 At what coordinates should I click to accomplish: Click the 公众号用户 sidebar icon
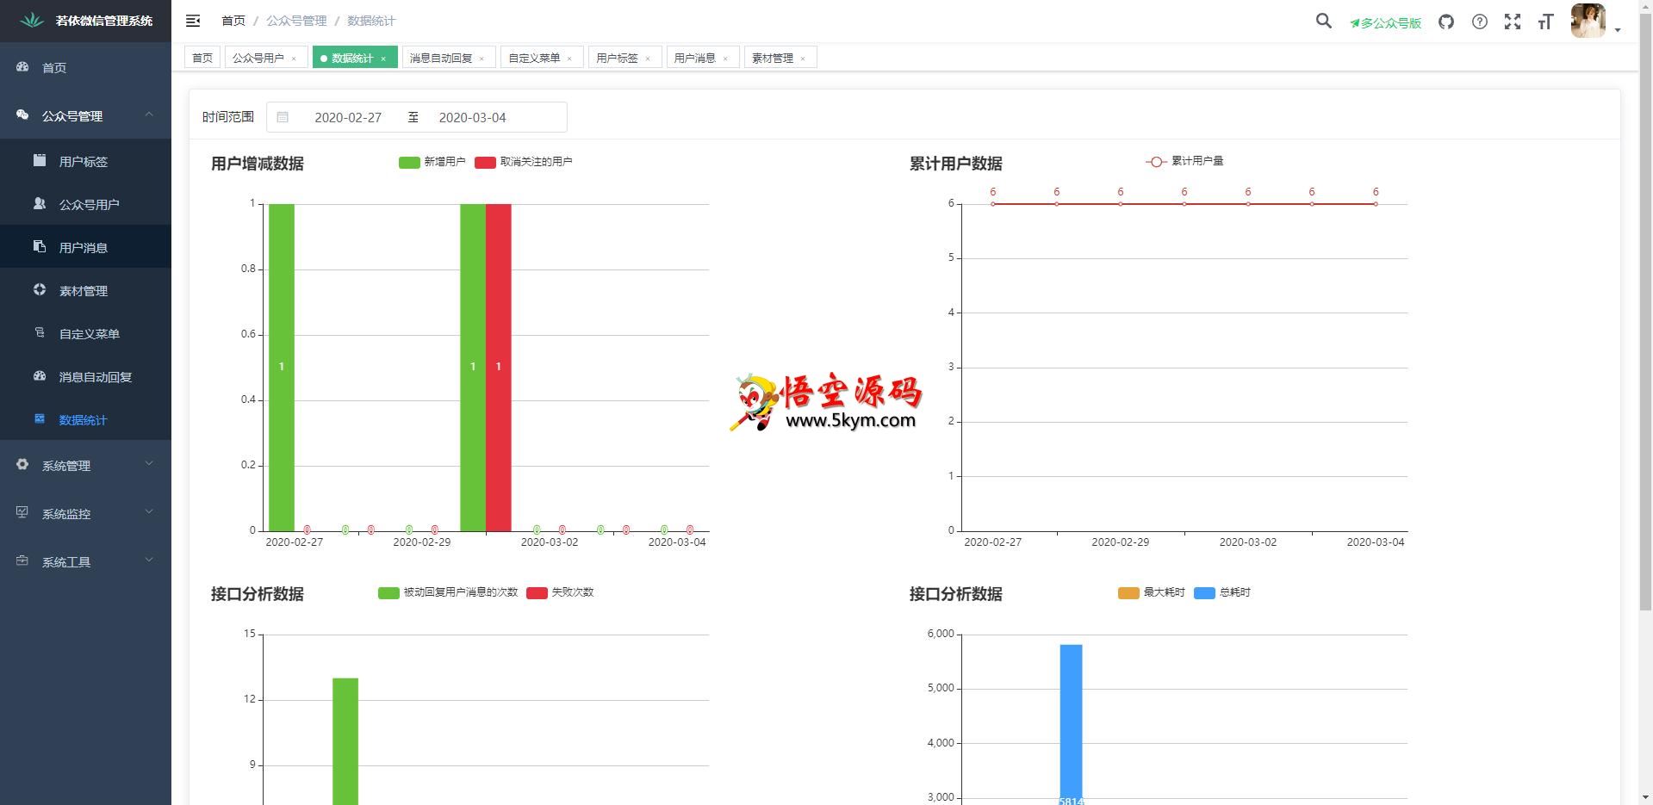coord(40,204)
